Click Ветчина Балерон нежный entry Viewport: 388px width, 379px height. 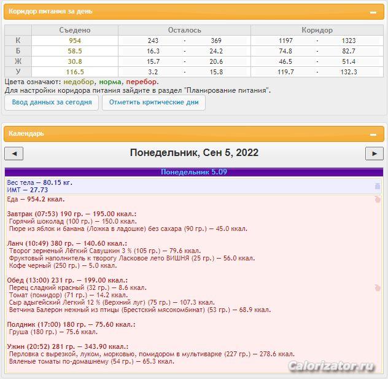(x=140, y=310)
